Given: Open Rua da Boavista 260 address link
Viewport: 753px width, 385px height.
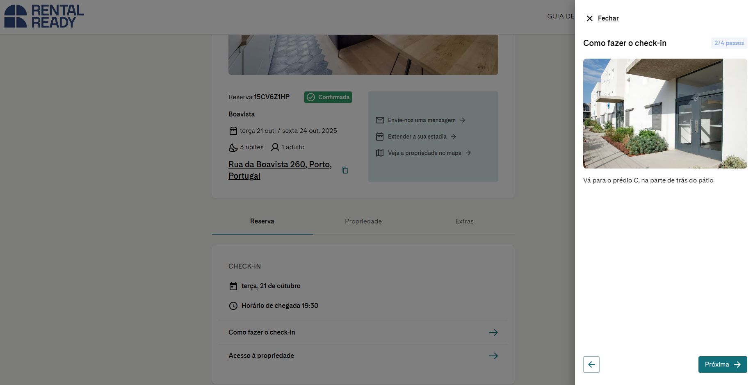Looking at the screenshot, I should (280, 170).
